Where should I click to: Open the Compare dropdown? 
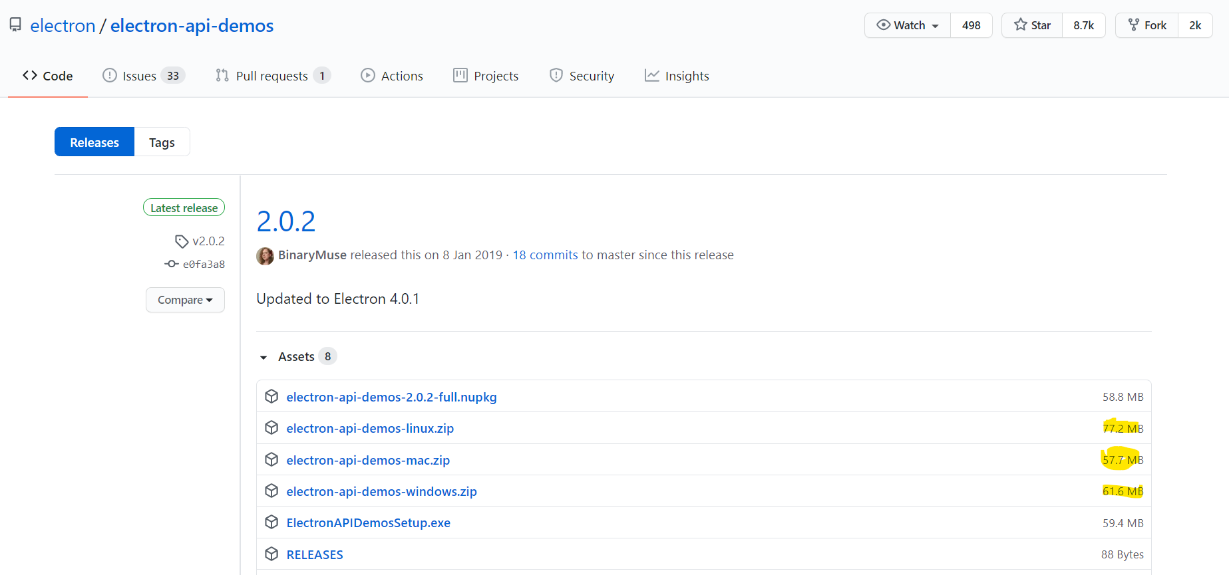[x=185, y=300]
